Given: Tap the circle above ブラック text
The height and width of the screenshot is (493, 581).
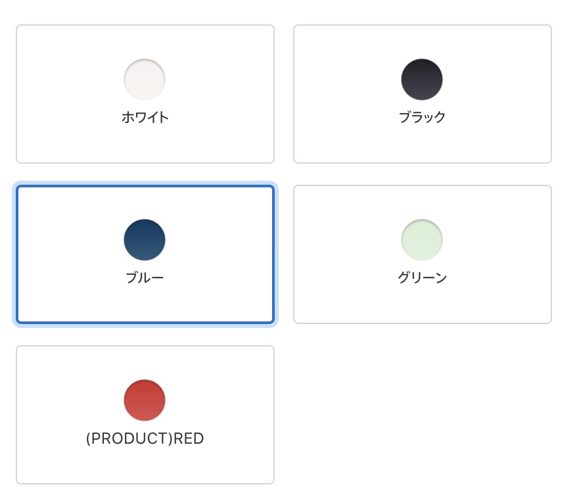Looking at the screenshot, I should tap(422, 80).
